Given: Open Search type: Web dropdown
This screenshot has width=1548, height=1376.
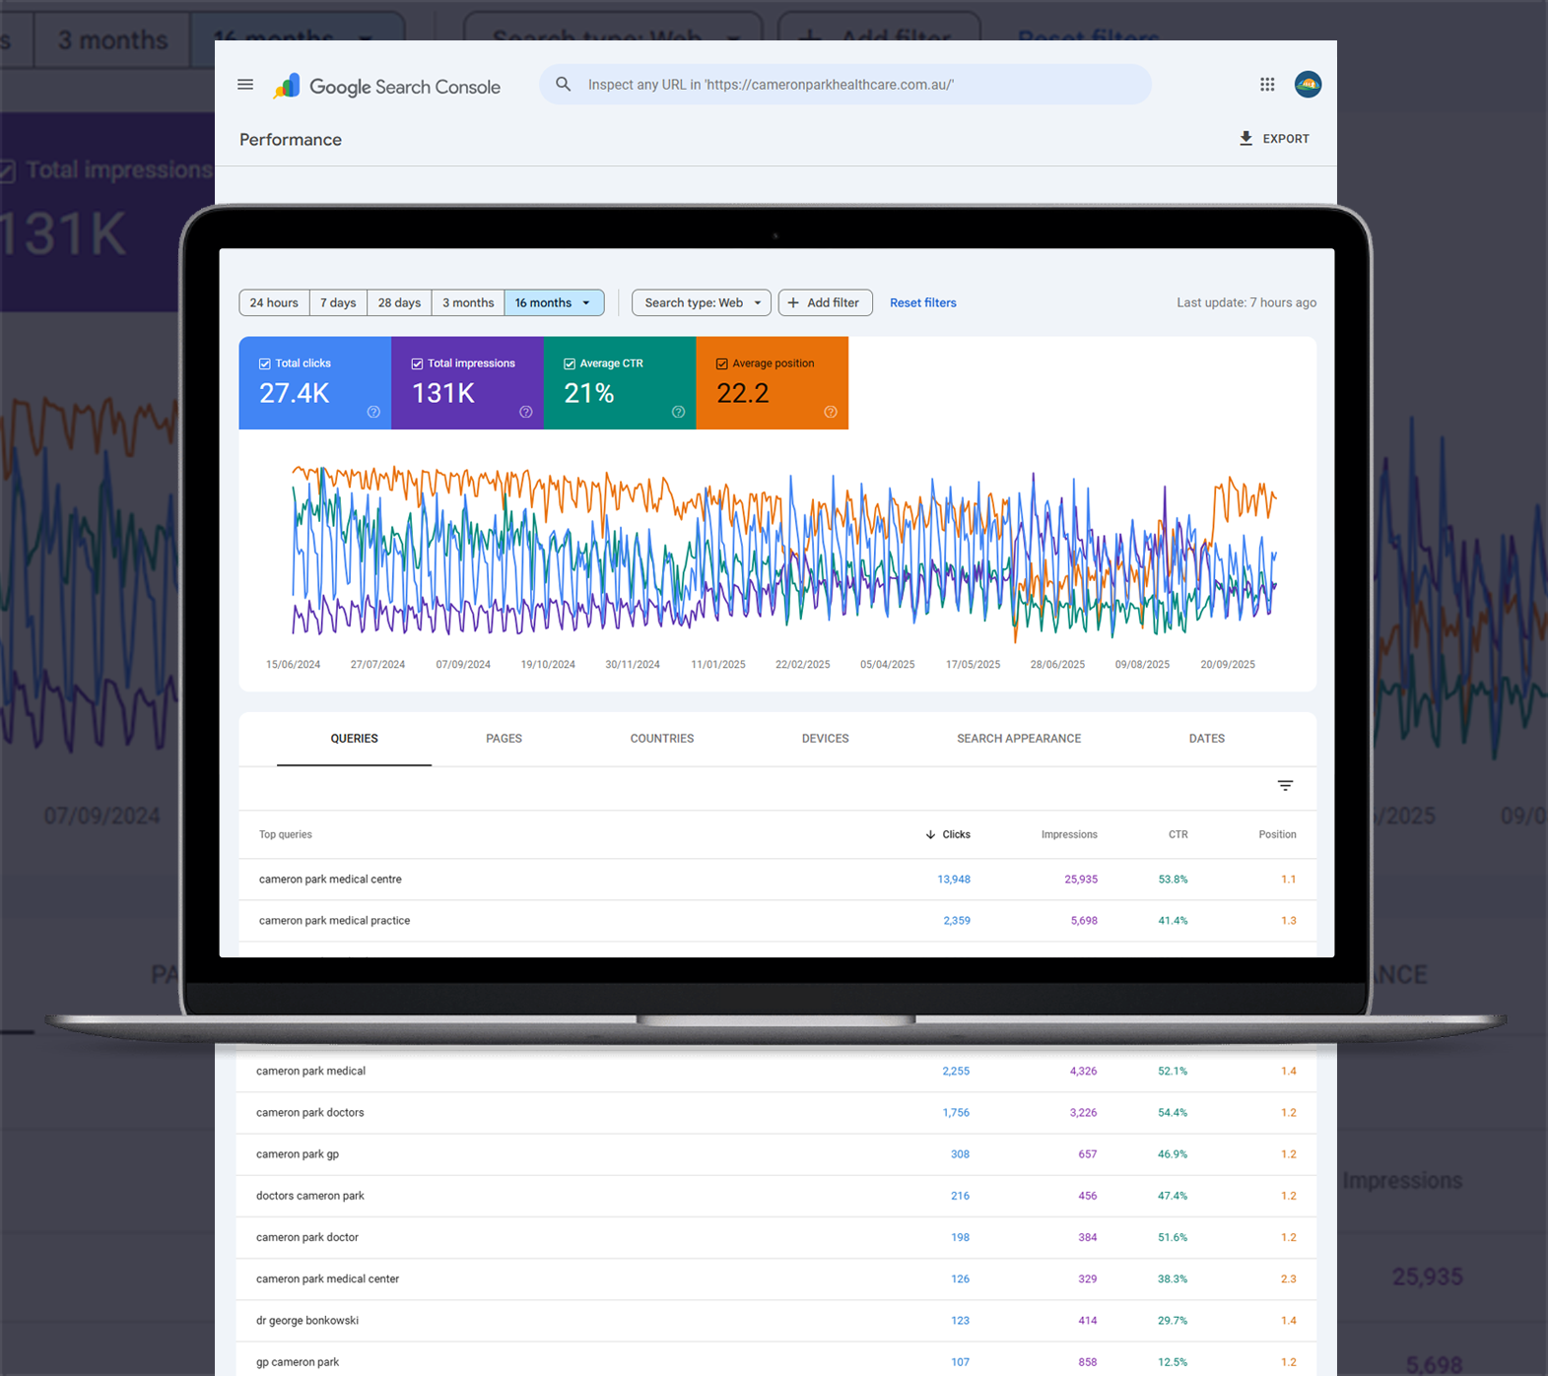Looking at the screenshot, I should (x=701, y=302).
